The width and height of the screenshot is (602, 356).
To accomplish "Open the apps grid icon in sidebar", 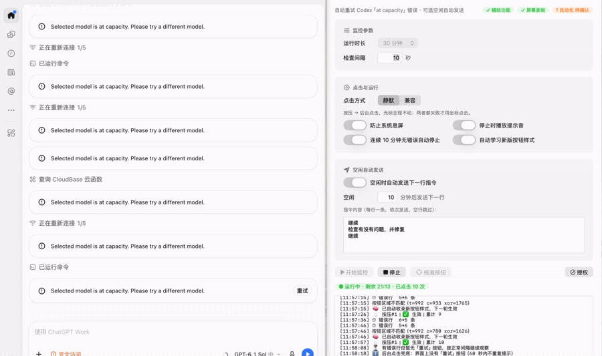I will pyautogui.click(x=11, y=133).
